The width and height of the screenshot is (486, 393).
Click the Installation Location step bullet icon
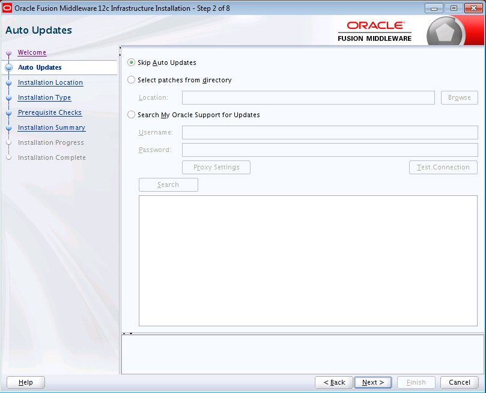coord(8,83)
